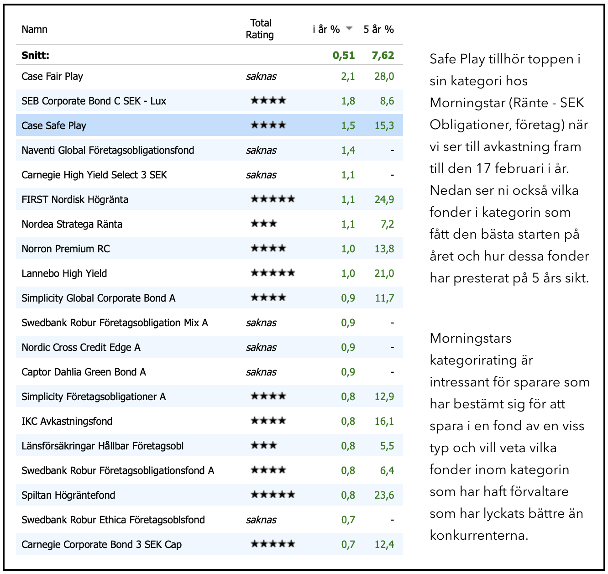Click the stars for Länsförsäkringar Hållbar Företagsobl
Viewport: 608px width, 574px height.
click(x=264, y=445)
